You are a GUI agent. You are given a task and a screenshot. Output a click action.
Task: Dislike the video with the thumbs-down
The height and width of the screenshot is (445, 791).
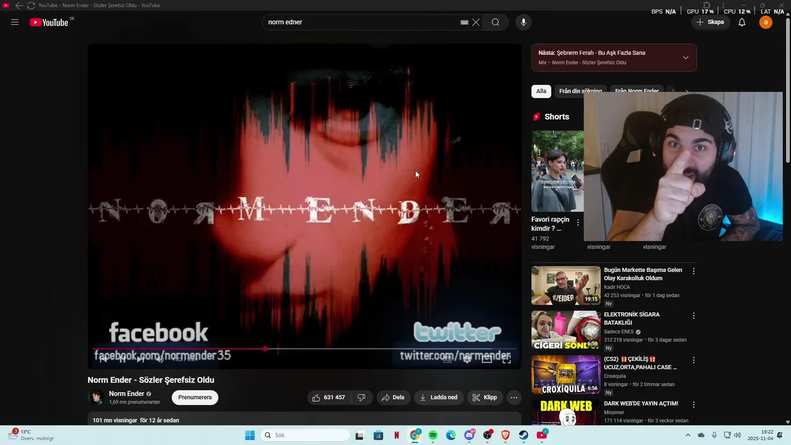coord(362,397)
